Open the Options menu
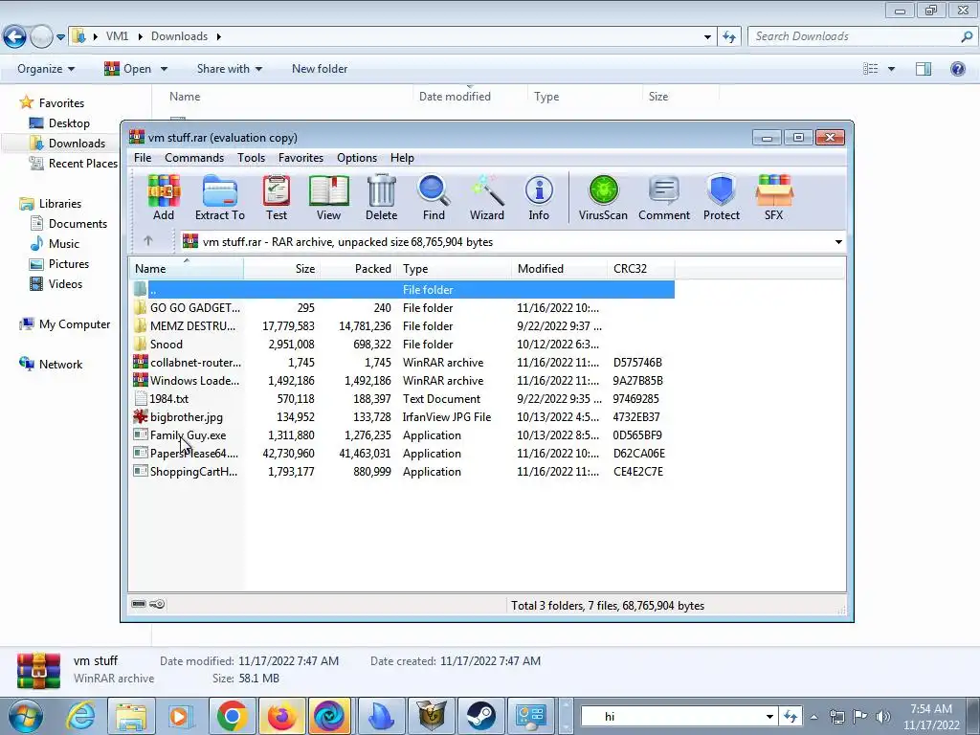Viewport: 980px width, 735px height. [x=357, y=158]
